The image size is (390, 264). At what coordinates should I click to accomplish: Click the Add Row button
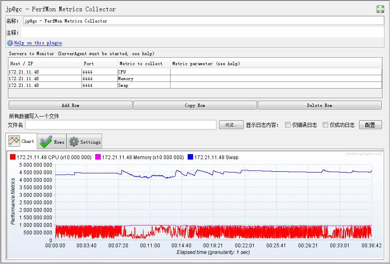[x=70, y=105]
